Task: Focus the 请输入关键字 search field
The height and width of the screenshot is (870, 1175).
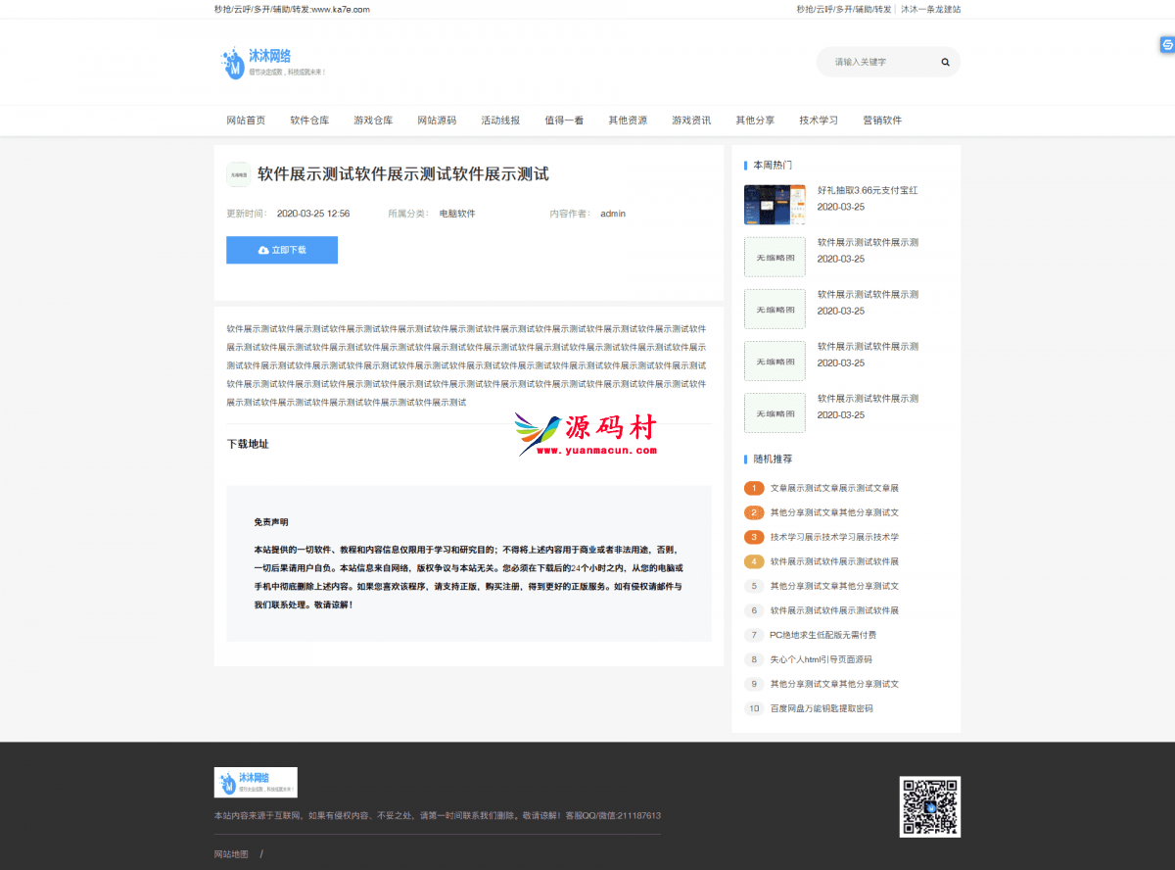Action: pos(876,62)
